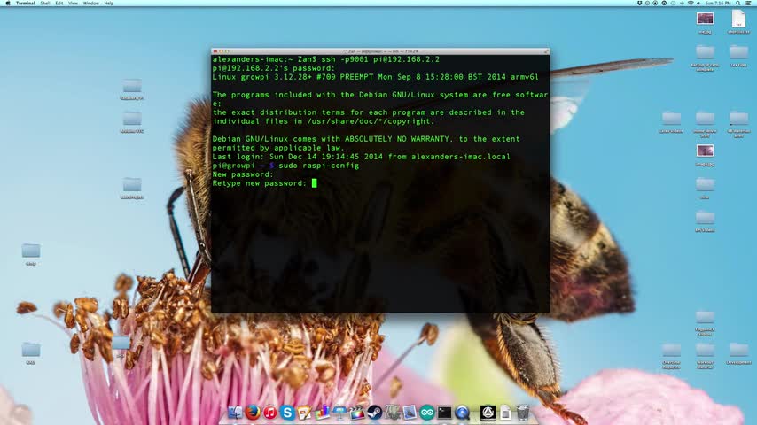Launch Arduino IDE from the Dock
The image size is (757, 425).
(426, 413)
